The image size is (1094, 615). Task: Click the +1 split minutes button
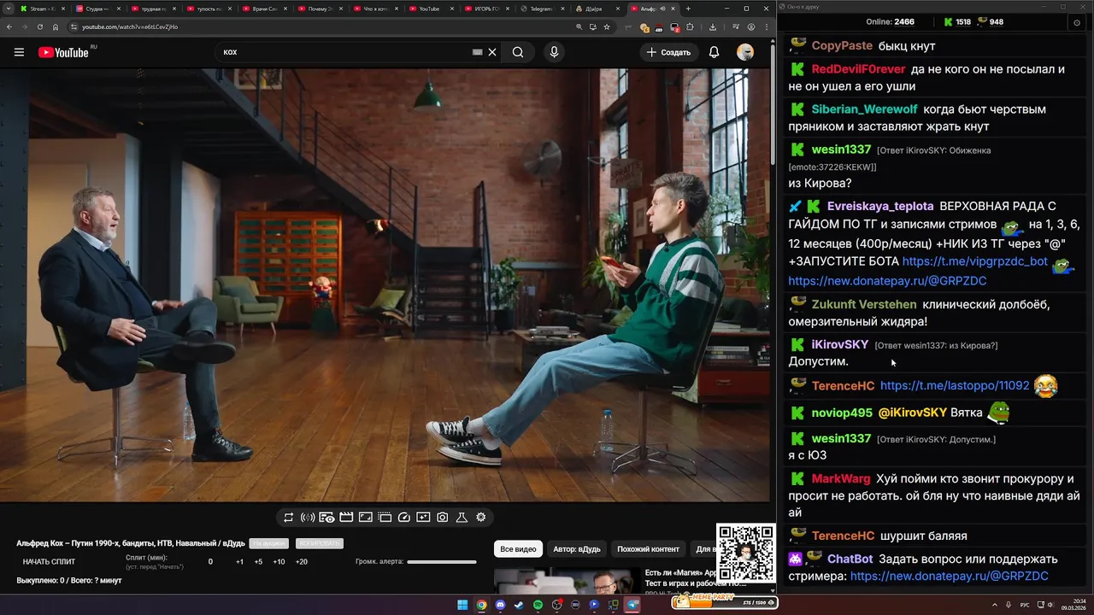point(239,562)
